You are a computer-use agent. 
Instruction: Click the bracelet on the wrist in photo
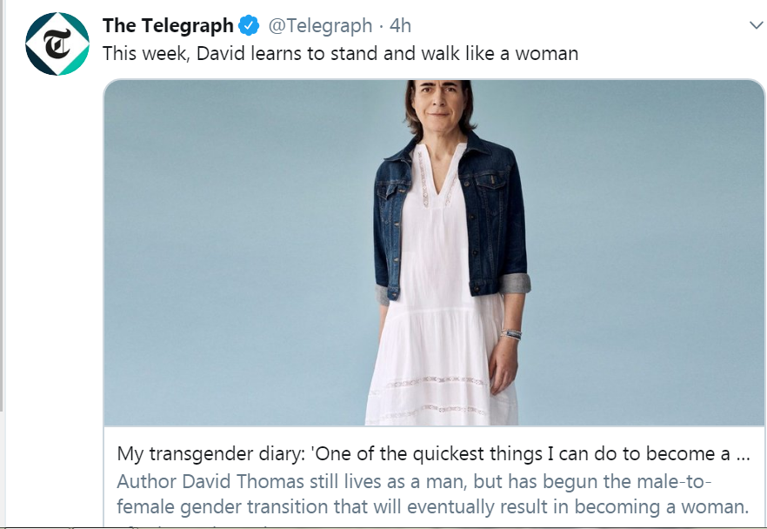[x=510, y=333]
